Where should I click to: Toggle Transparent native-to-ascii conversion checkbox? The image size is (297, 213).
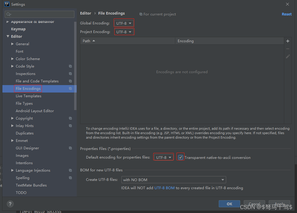[181, 157]
